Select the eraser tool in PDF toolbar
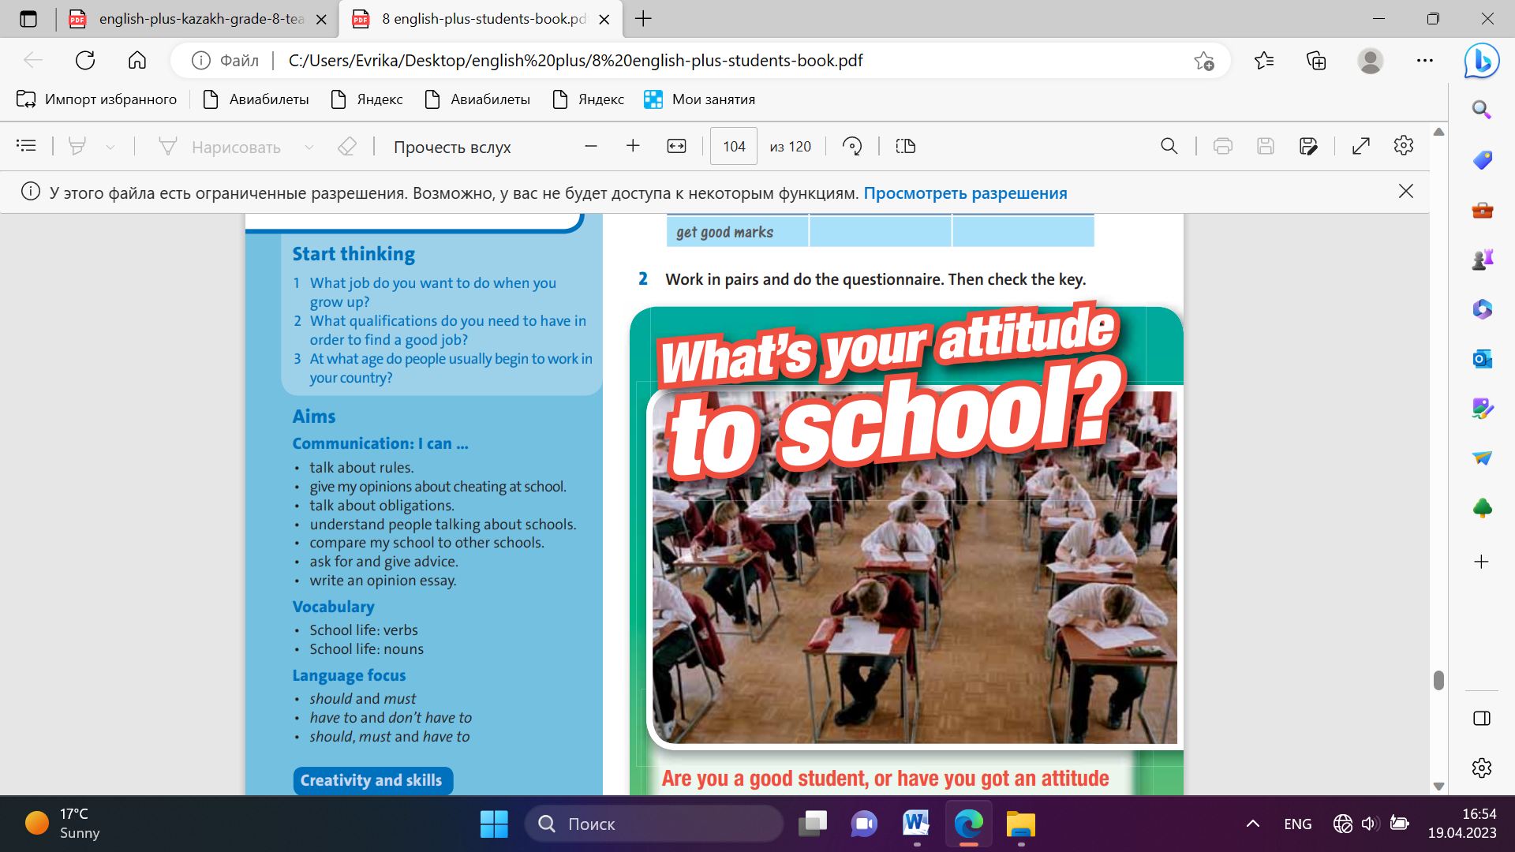 pos(347,146)
